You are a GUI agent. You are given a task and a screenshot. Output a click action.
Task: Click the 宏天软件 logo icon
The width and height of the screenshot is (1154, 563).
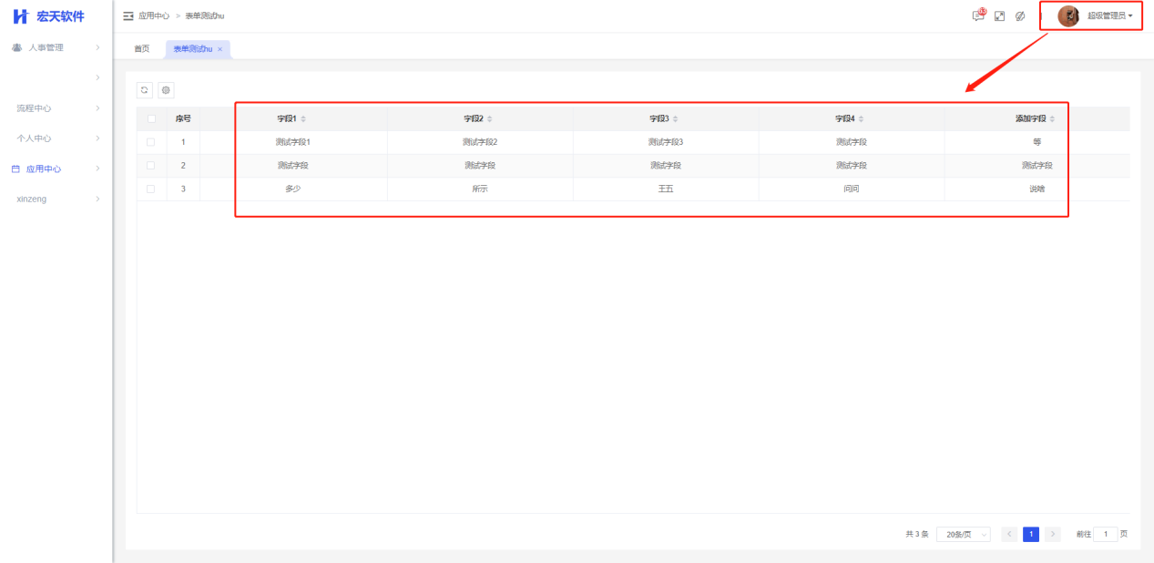click(20, 16)
